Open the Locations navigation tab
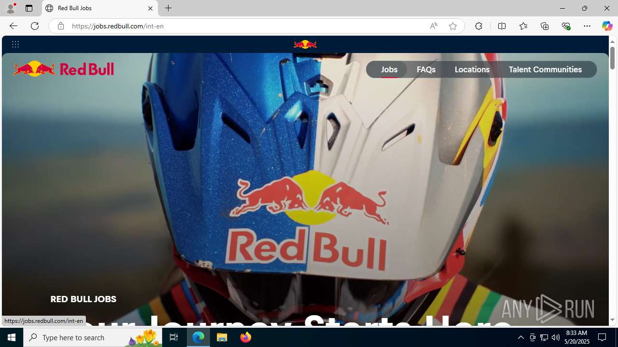 472,69
